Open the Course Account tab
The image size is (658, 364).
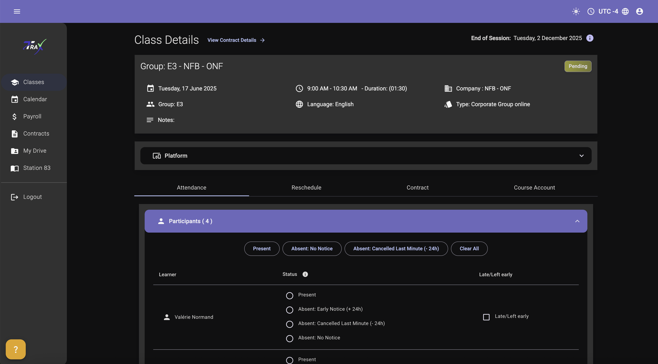(x=534, y=187)
